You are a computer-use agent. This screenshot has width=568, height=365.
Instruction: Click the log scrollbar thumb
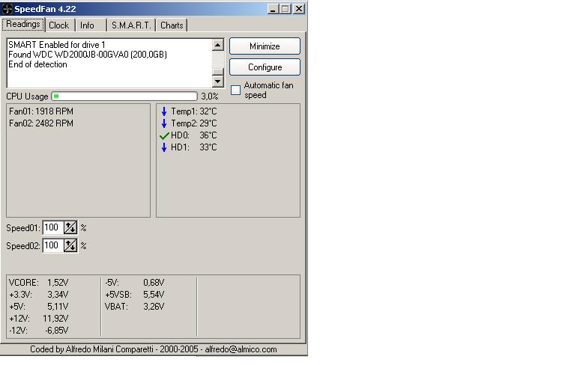click(x=218, y=72)
